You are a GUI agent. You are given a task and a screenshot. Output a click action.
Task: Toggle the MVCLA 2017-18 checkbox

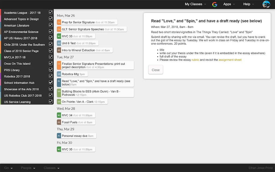[x=51, y=57]
